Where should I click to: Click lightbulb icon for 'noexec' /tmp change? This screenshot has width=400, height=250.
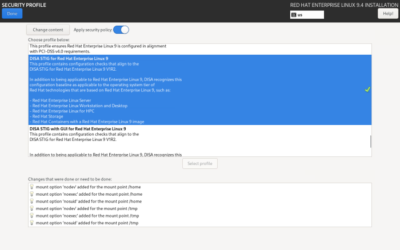coord(31,215)
